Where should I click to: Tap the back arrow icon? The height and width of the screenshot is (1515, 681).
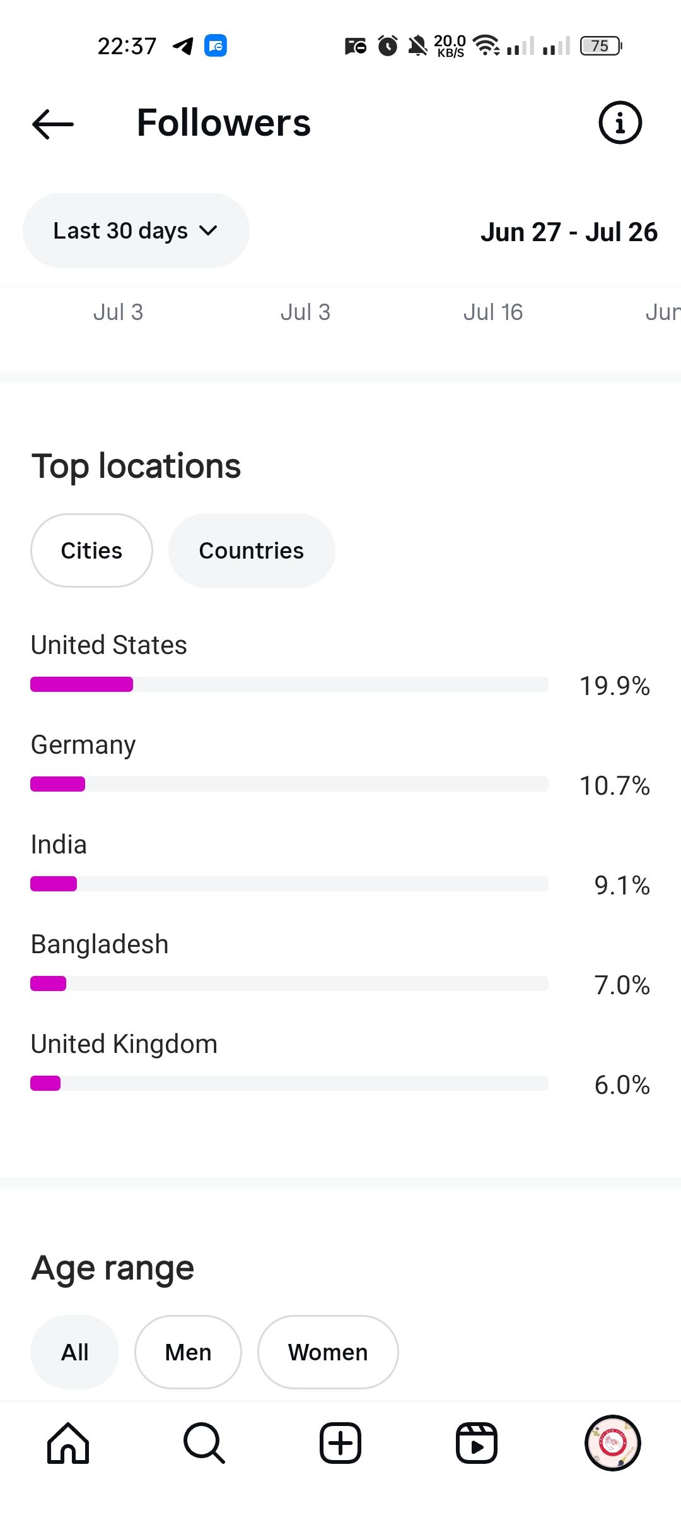tap(53, 124)
